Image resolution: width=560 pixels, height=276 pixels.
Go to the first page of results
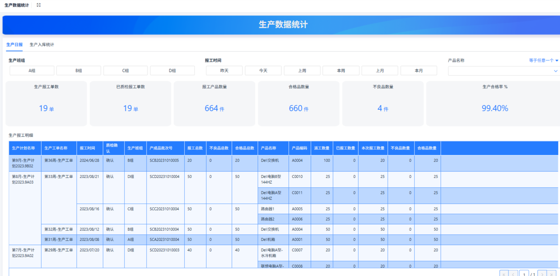(503, 274)
